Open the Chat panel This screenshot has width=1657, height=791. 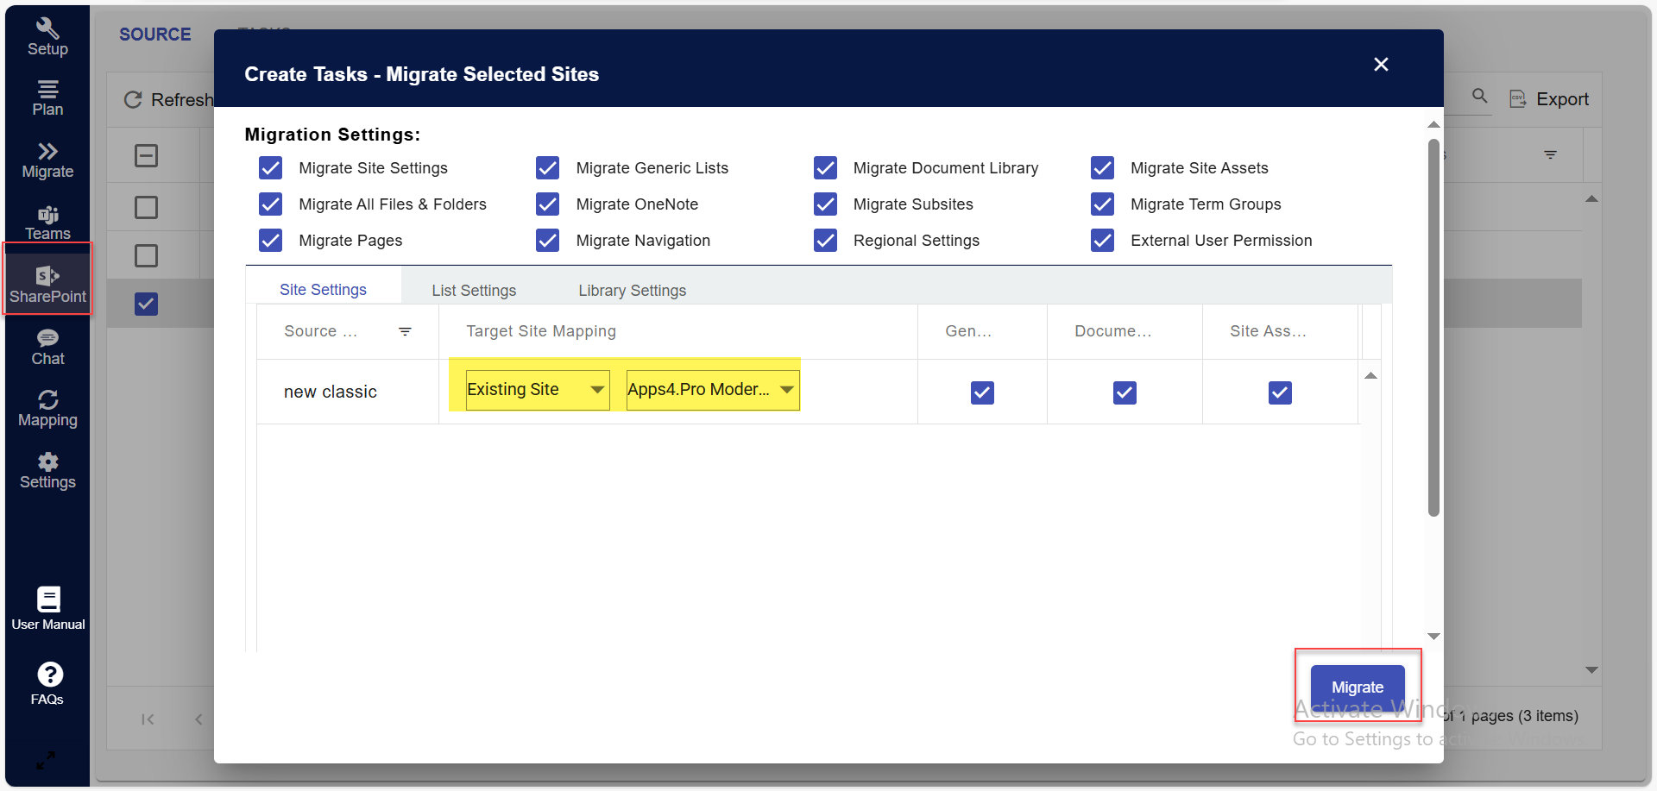47,345
